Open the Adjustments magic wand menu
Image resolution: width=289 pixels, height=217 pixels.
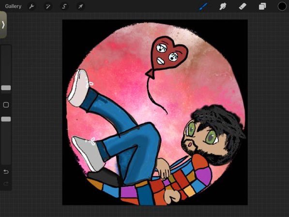pos(48,7)
